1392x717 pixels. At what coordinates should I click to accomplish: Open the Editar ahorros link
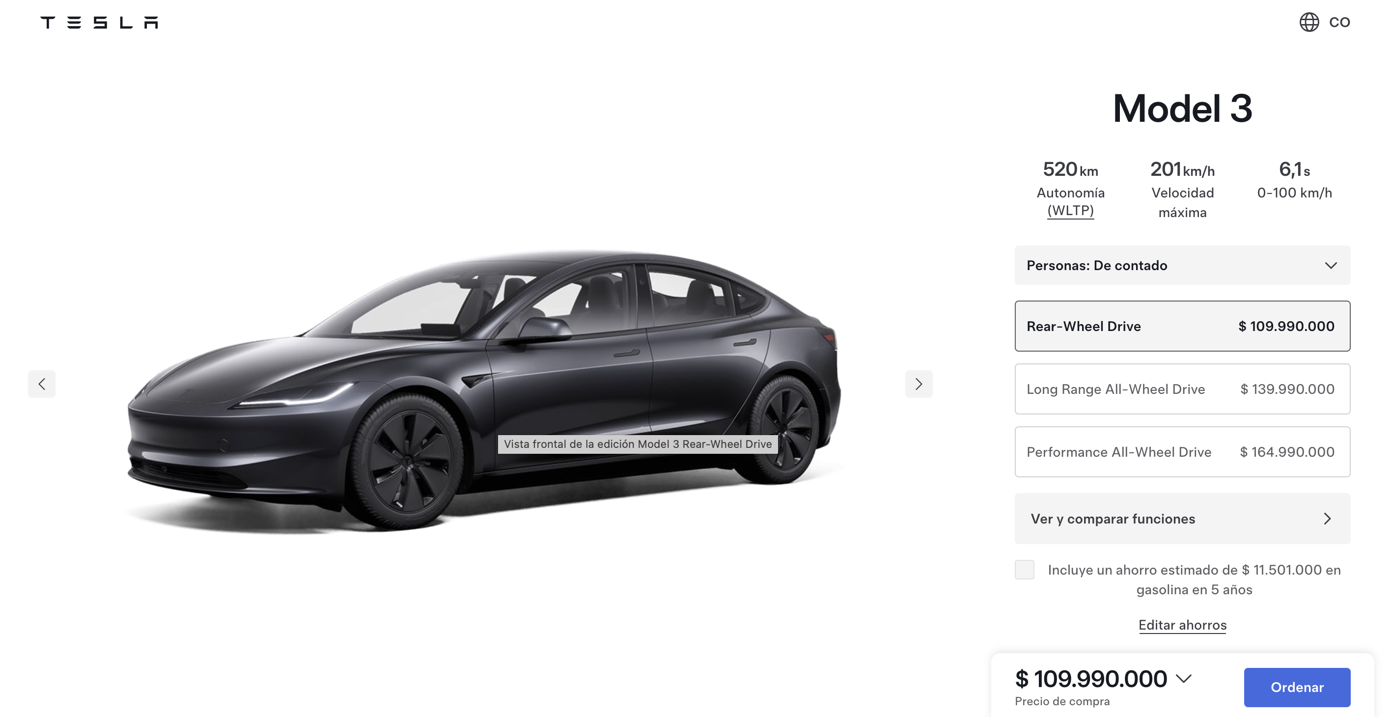(x=1182, y=625)
